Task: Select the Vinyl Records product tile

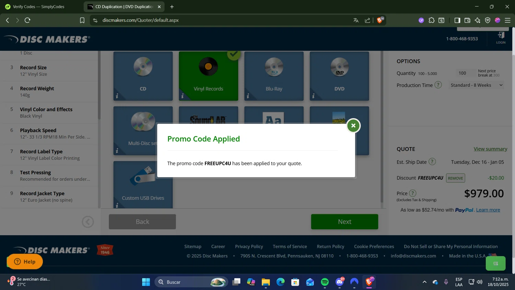Action: [x=208, y=76]
